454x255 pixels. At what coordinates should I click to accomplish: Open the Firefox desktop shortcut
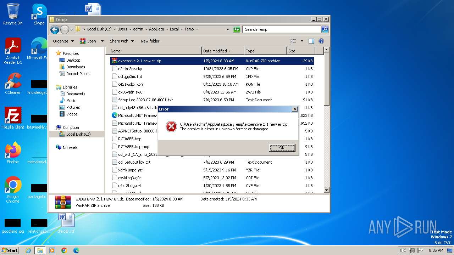click(13, 153)
